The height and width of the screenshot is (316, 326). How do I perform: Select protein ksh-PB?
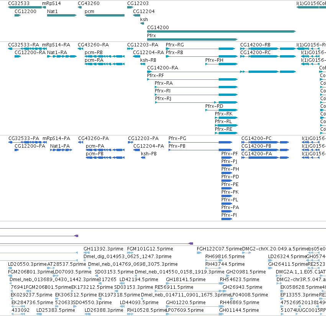click(143, 158)
